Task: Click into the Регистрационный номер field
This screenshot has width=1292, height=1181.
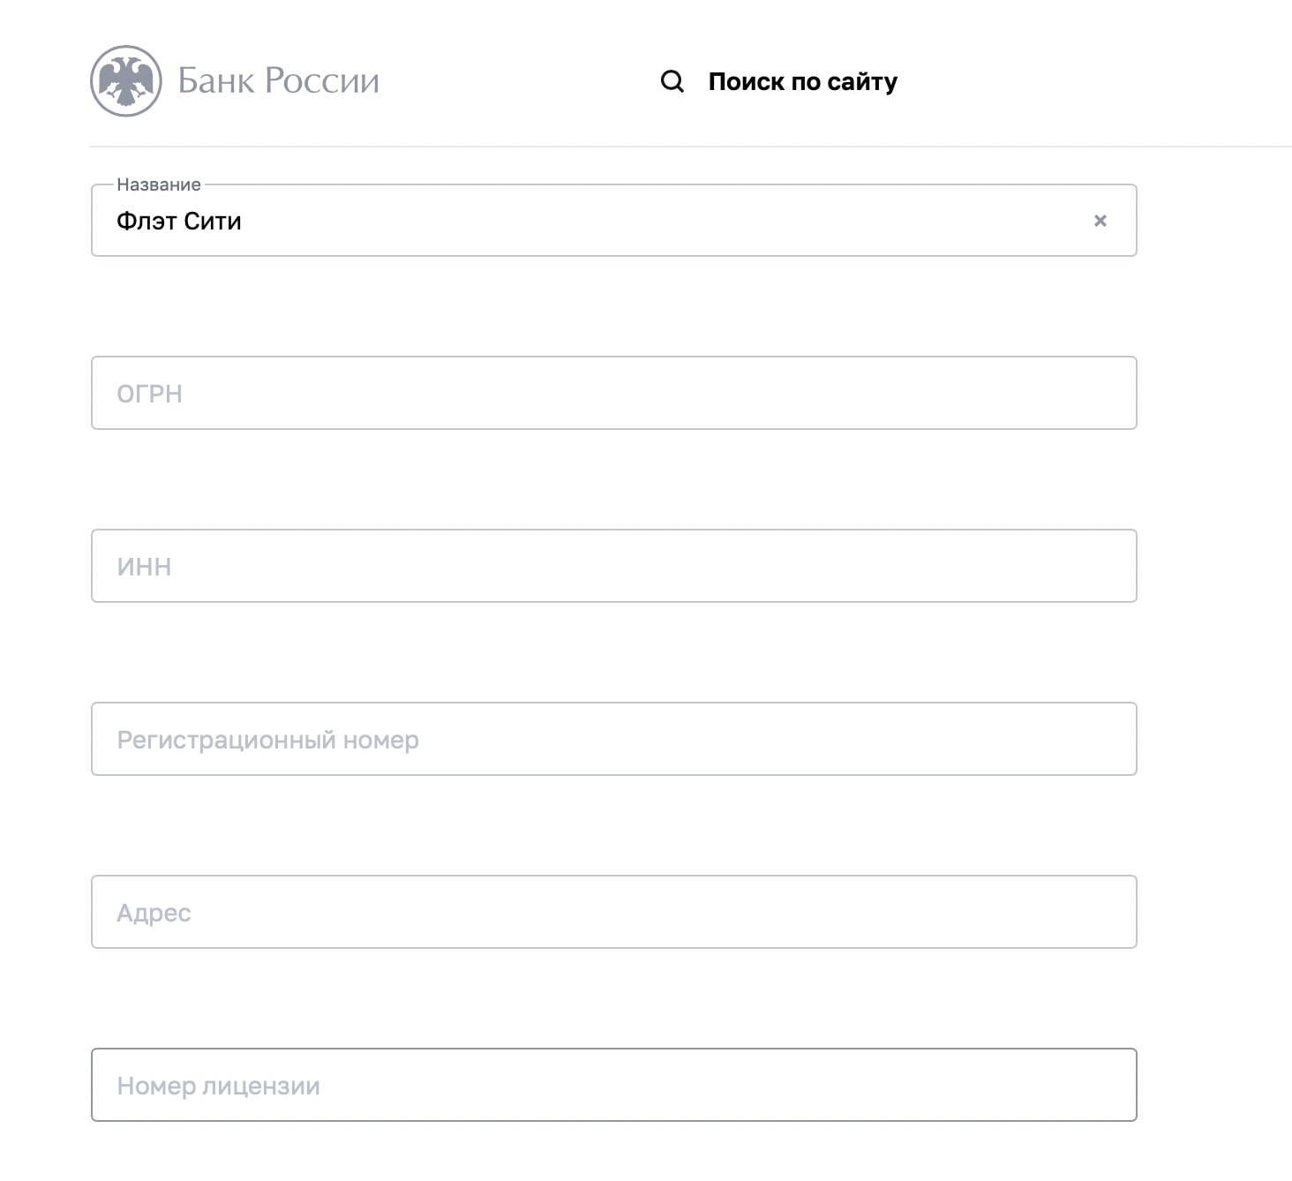Action: 613,739
